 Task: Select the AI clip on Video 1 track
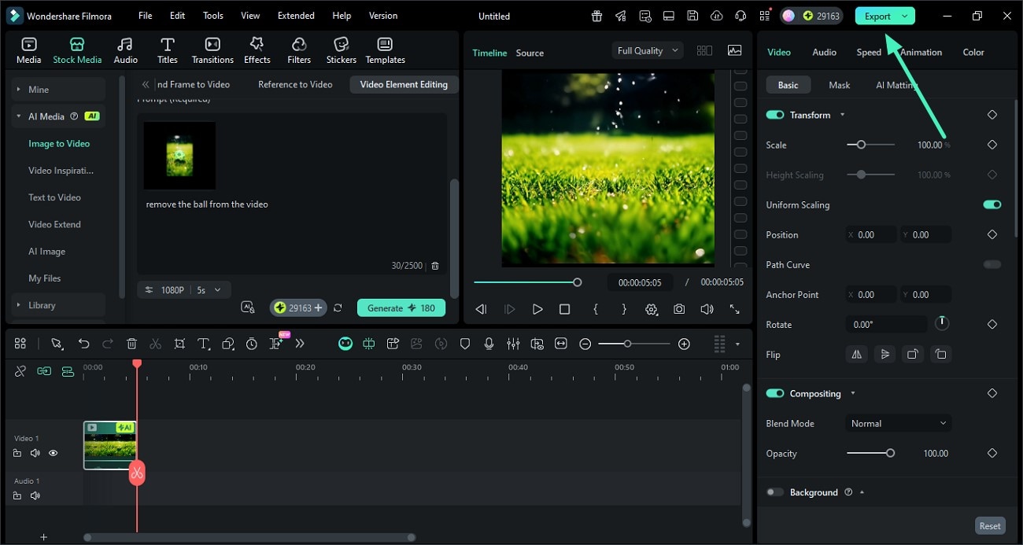point(109,446)
